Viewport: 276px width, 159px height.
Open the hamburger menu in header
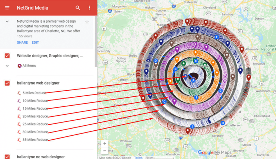pyautogui.click(x=7, y=8)
